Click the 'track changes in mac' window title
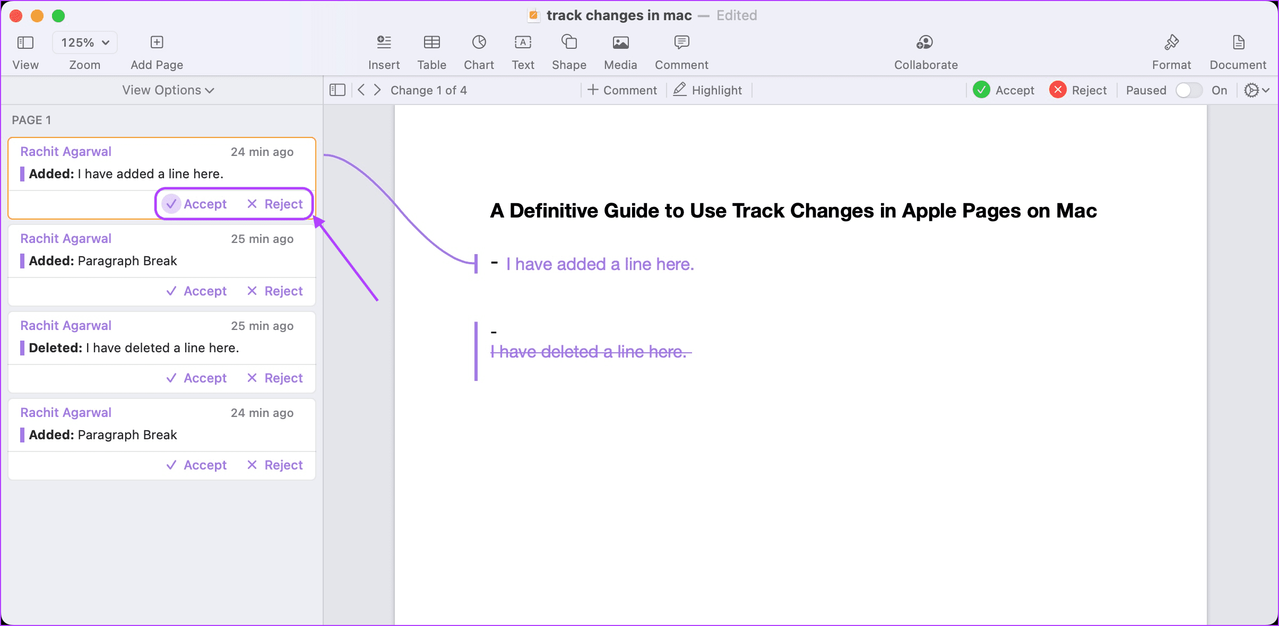The image size is (1279, 626). (x=619, y=15)
